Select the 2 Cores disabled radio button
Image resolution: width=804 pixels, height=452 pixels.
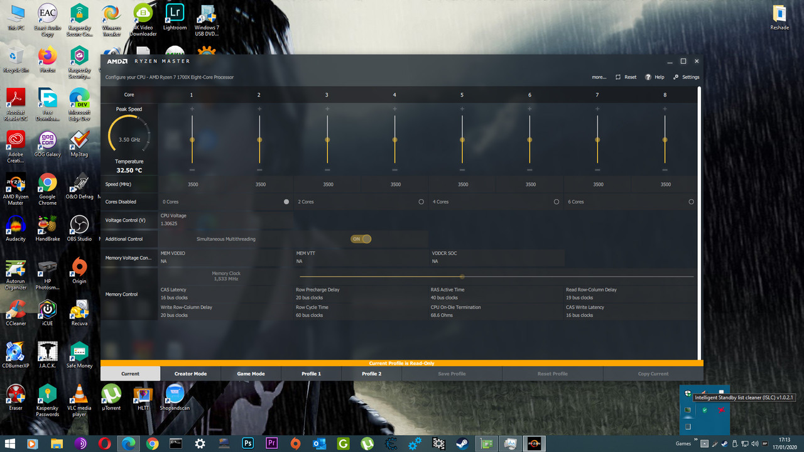[421, 202]
